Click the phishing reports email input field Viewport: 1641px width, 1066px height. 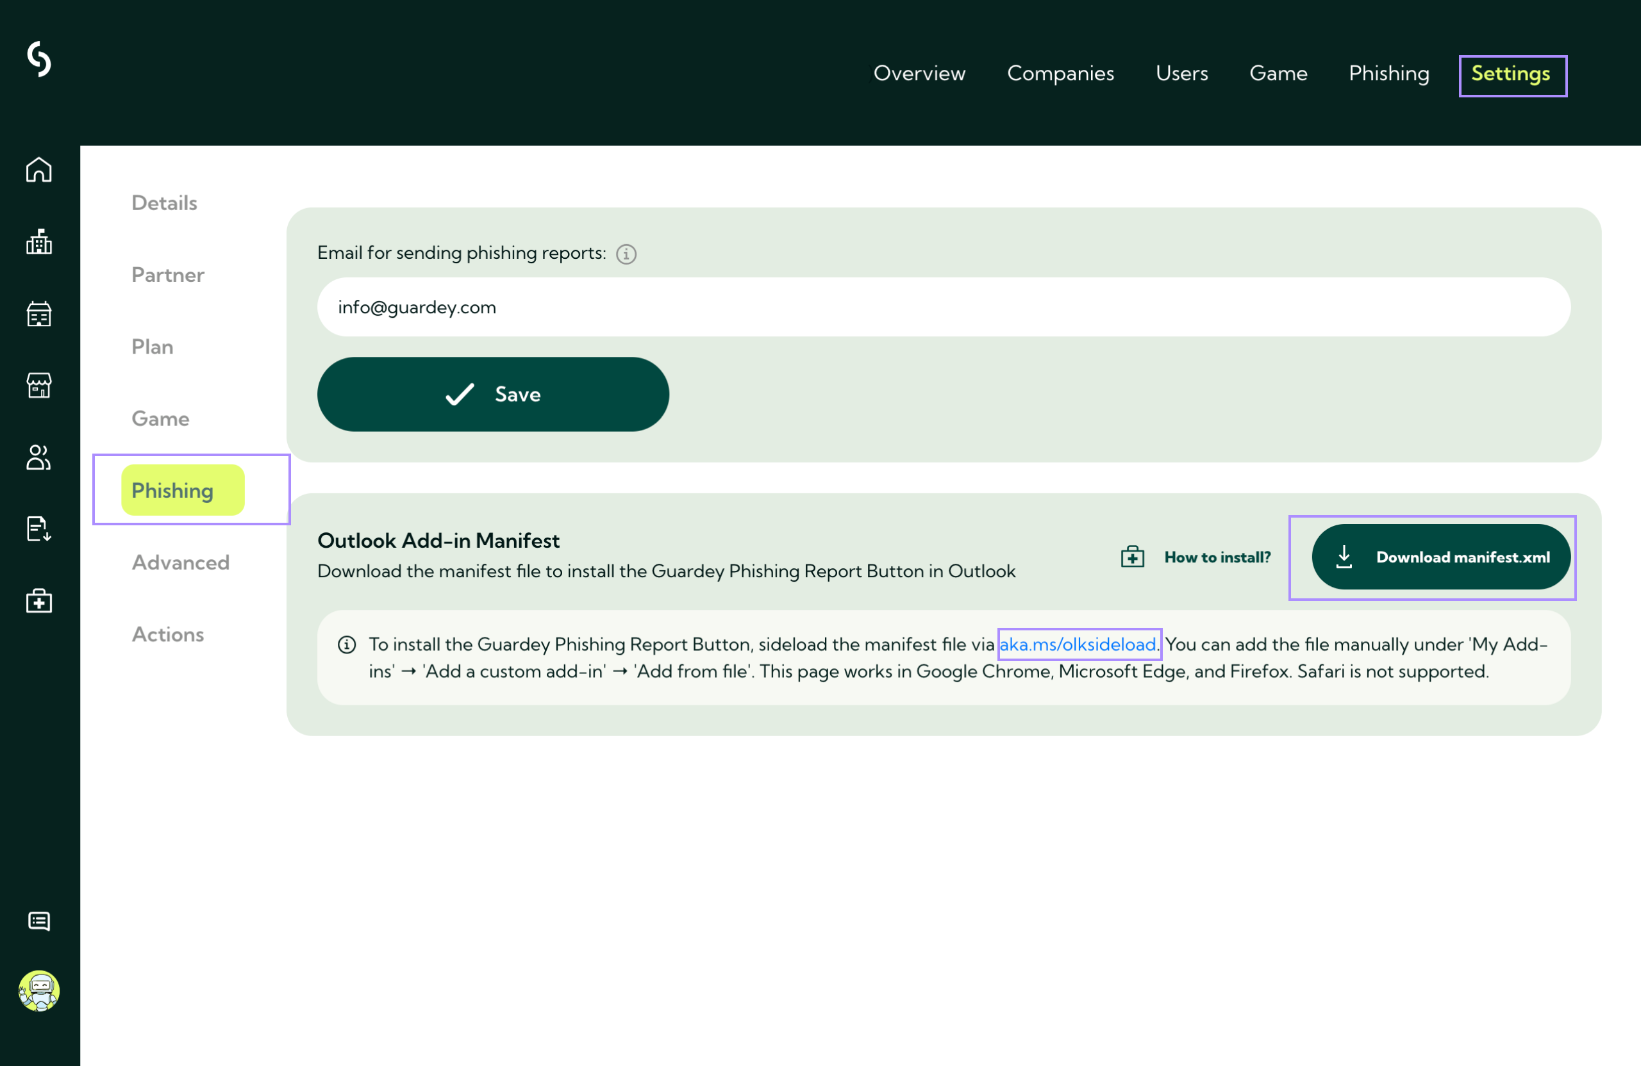943,307
